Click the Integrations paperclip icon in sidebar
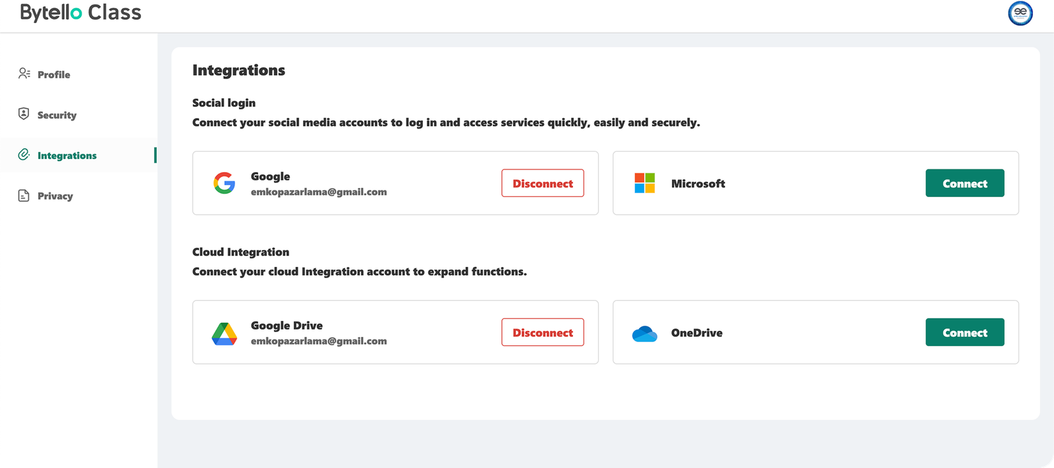This screenshot has height=468, width=1054. pos(24,155)
